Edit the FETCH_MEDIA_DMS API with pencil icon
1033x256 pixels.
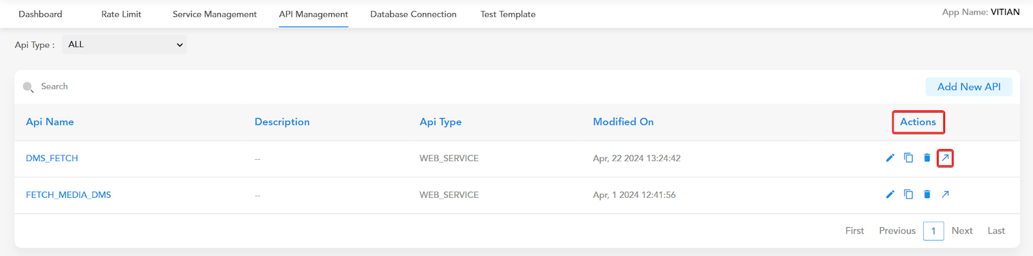(x=890, y=194)
